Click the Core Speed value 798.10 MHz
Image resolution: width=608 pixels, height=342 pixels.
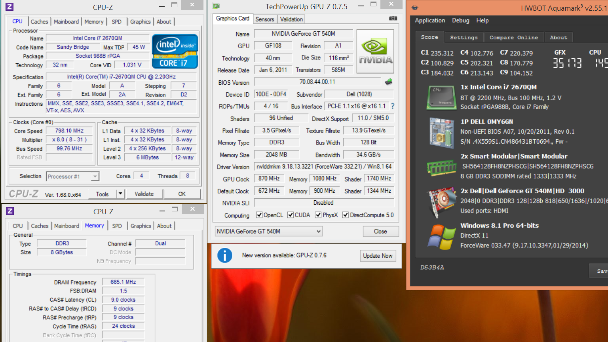coord(69,131)
